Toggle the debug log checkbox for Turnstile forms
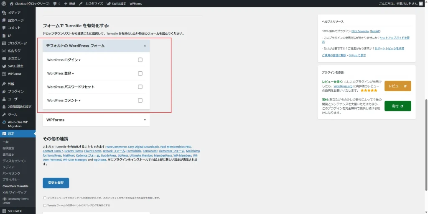This screenshot has height=214, width=428. click(x=45, y=205)
